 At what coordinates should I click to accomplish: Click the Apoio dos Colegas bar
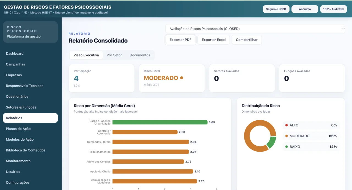point(148,162)
